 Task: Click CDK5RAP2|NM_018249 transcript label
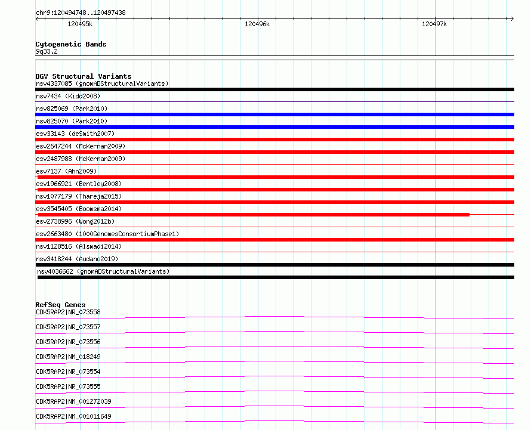click(x=68, y=357)
